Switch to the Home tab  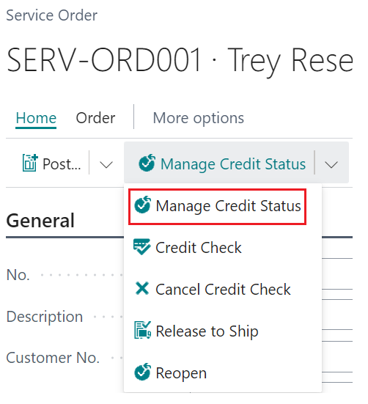click(36, 118)
